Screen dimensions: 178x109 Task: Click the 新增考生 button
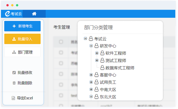(22, 26)
